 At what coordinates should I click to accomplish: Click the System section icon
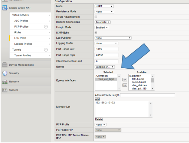pos(4,90)
